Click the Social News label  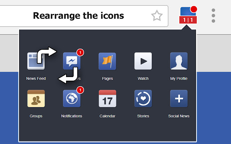click(x=179, y=116)
